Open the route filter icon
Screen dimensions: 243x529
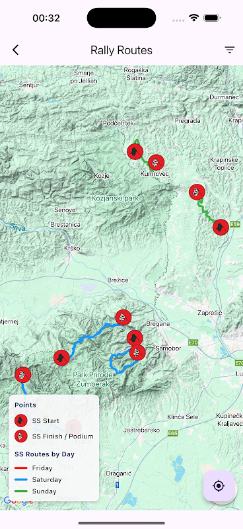pos(230,50)
